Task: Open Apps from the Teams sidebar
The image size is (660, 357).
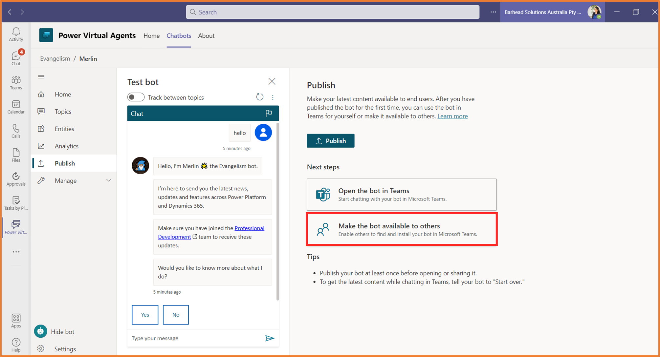Action: (15, 320)
